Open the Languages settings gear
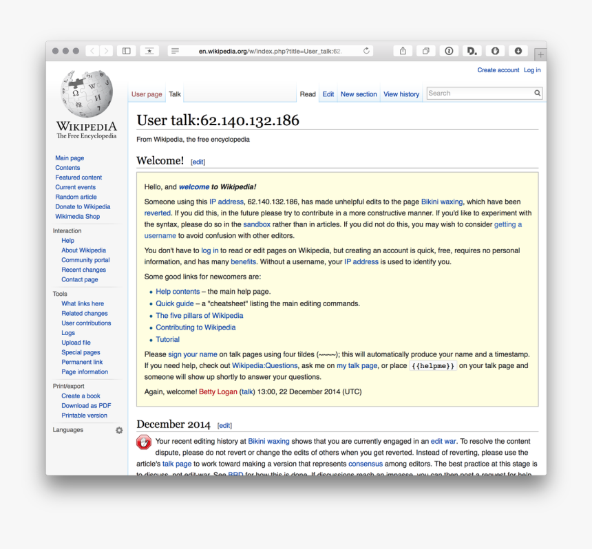 [x=119, y=430]
